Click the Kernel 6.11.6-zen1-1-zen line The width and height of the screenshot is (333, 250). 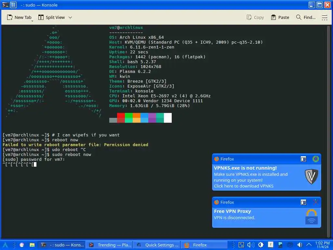142,47
